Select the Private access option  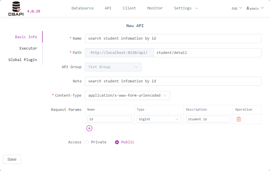click(x=86, y=142)
